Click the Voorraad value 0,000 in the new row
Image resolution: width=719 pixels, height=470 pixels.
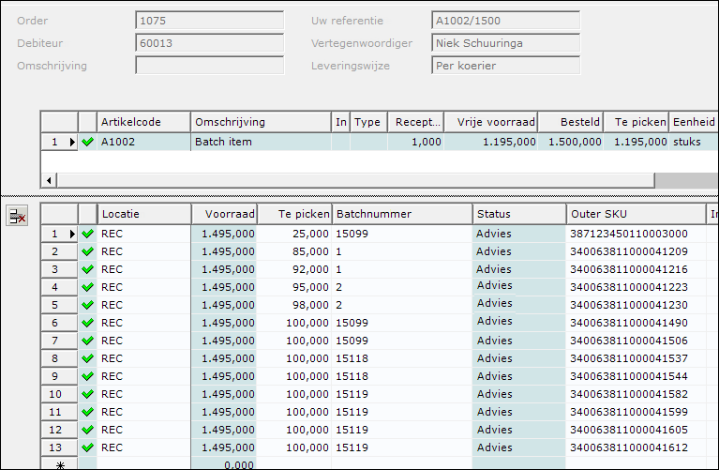coord(224,464)
